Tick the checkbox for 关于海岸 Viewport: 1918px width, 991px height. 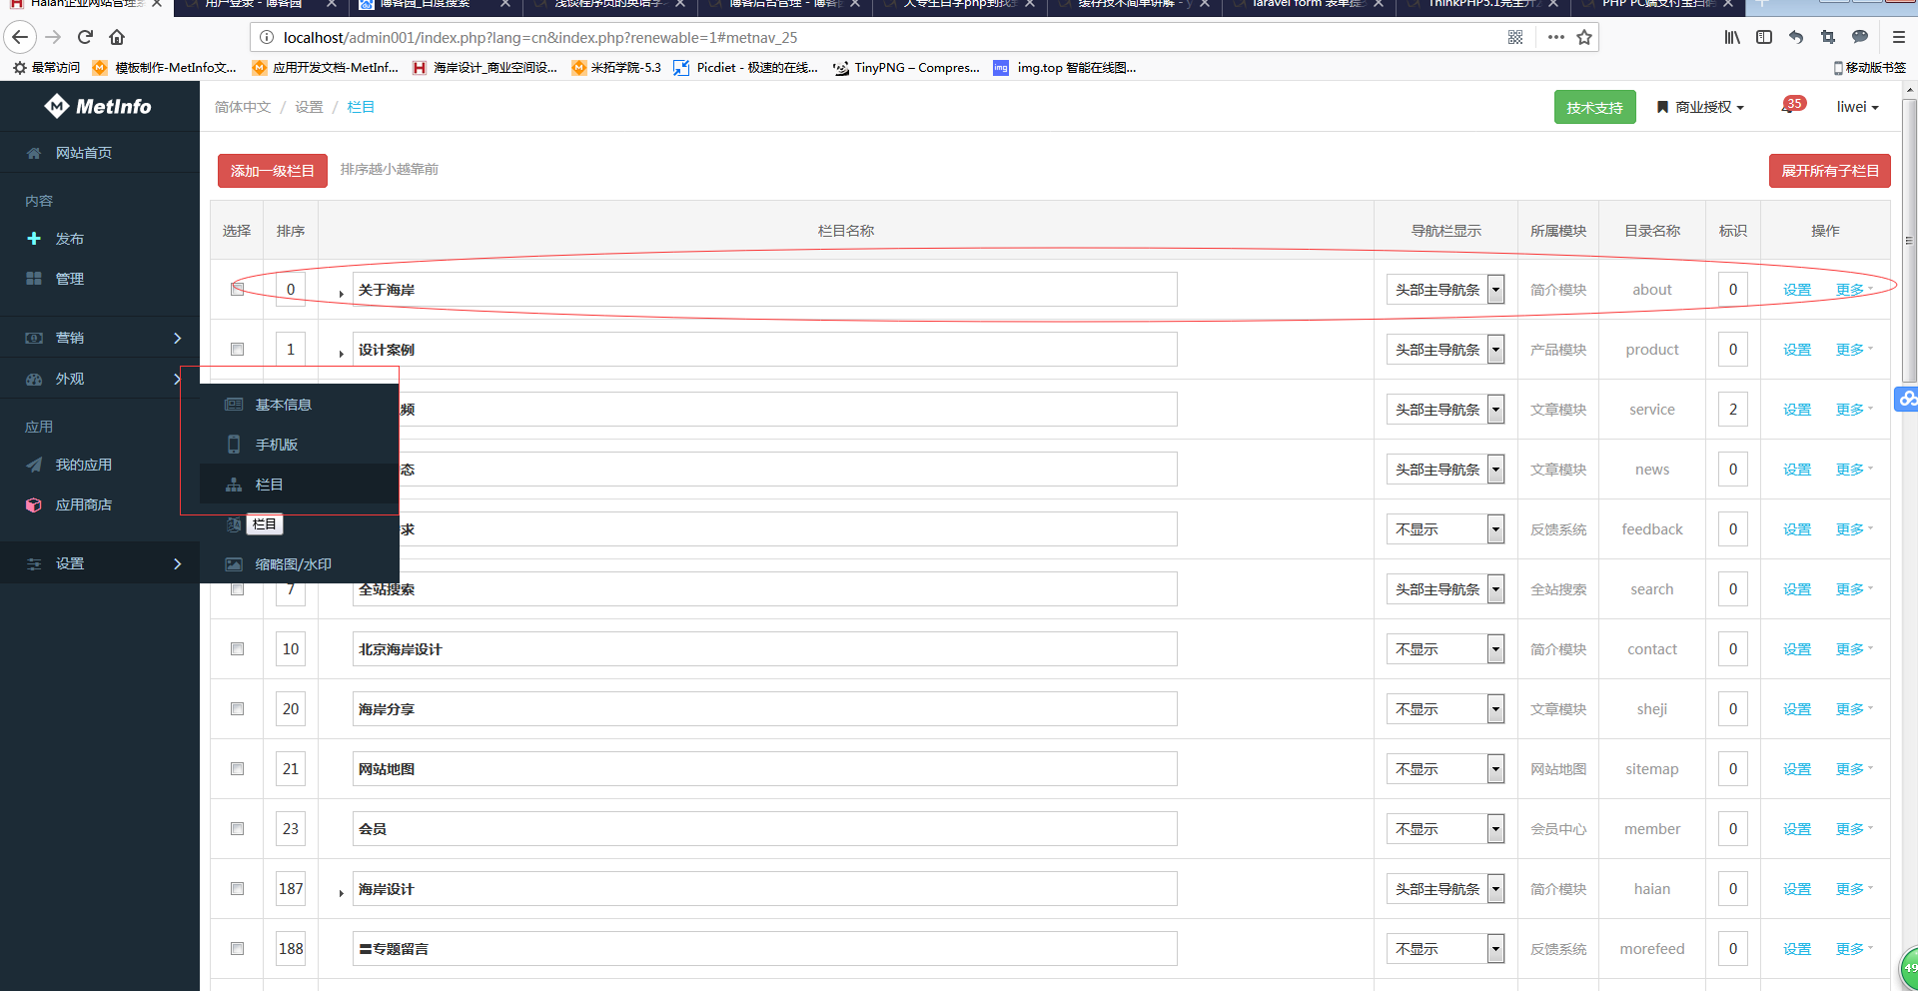pos(237,290)
